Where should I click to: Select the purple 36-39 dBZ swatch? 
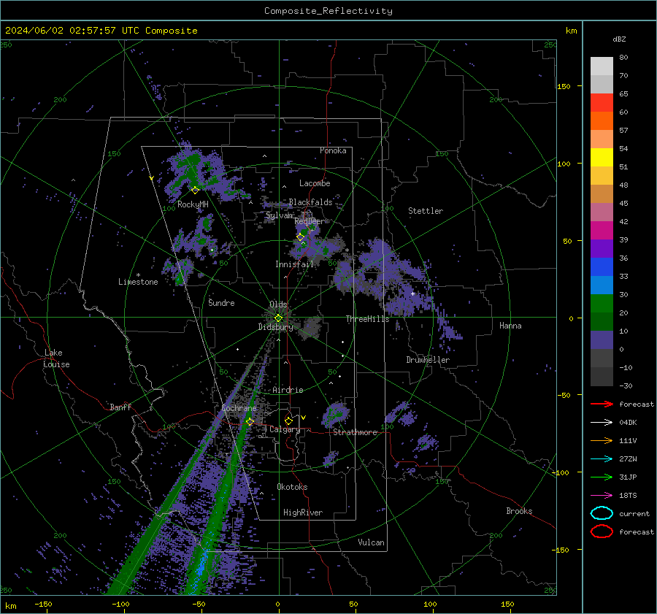[x=602, y=249]
